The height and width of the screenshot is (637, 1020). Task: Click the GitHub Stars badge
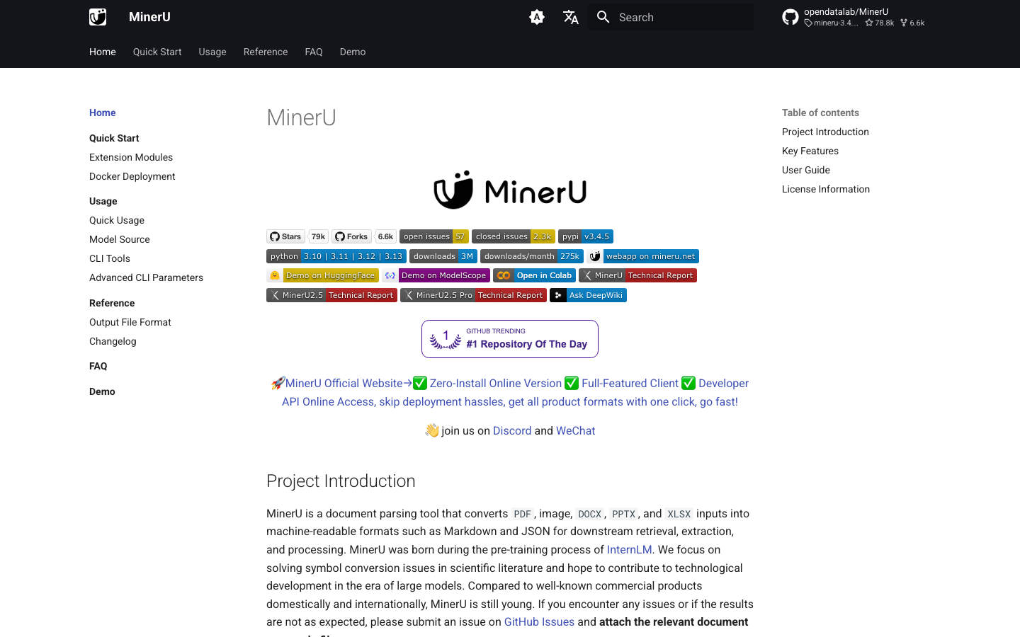point(285,236)
